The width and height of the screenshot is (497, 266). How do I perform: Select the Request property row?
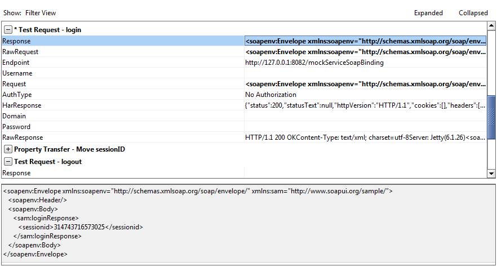123,84
